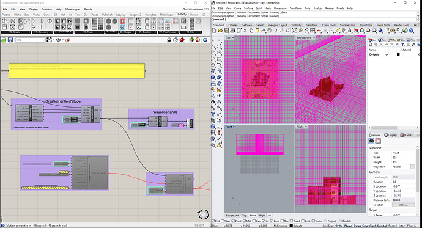Click Rhino Open folder icon

point(220,31)
